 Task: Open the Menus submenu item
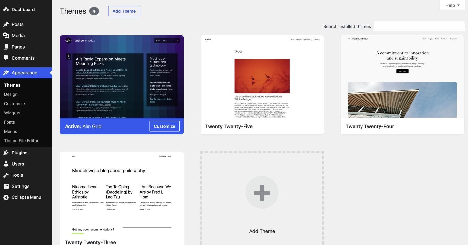pos(10,131)
